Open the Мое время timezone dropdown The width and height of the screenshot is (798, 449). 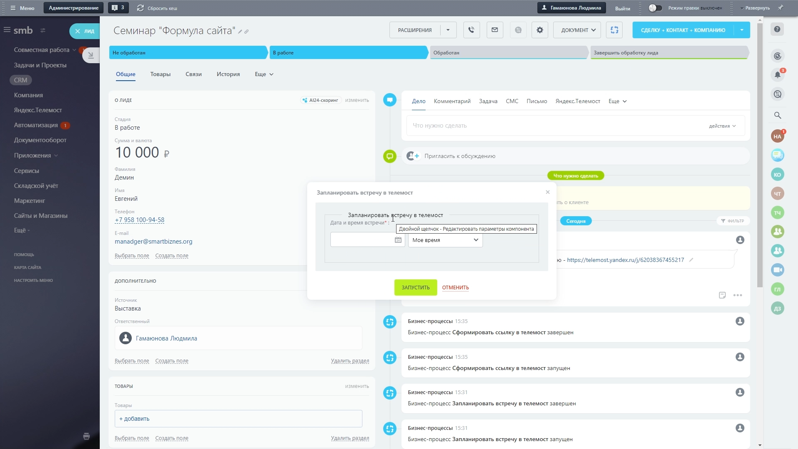point(445,240)
